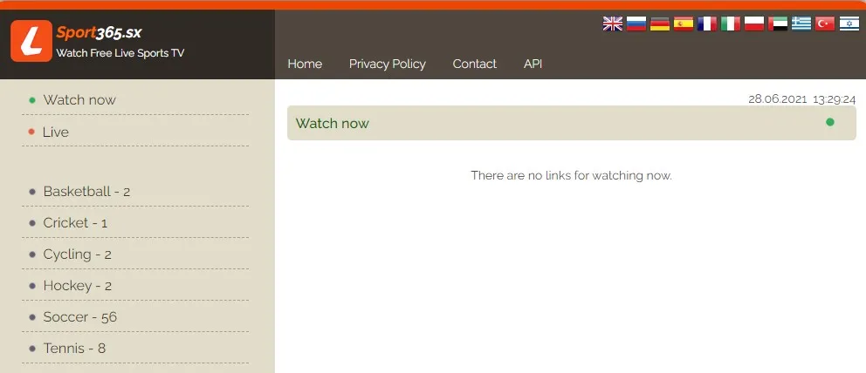Click the Spanish flag icon
The image size is (866, 373).
pos(684,24)
